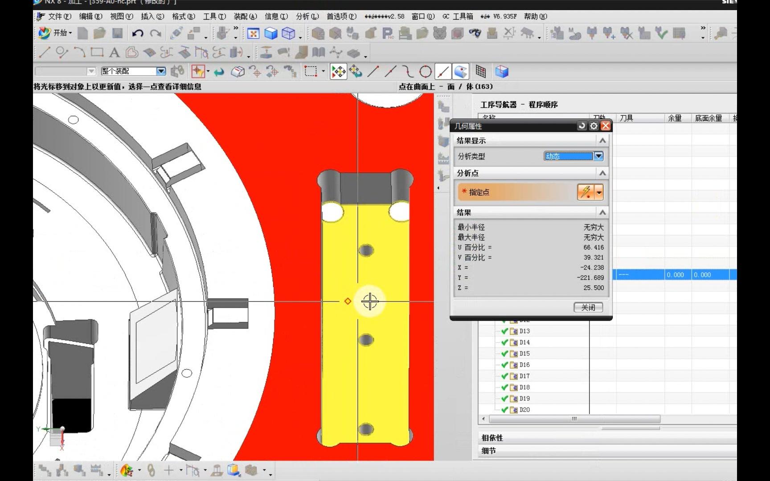
Task: Open the 帮助 menu
Action: [536, 16]
